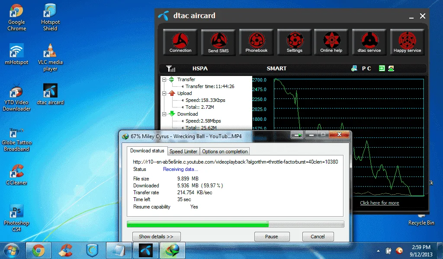Image resolution: width=443 pixels, height=259 pixels.
Task: Click the network computers icon beside PC
Action: pos(354,69)
